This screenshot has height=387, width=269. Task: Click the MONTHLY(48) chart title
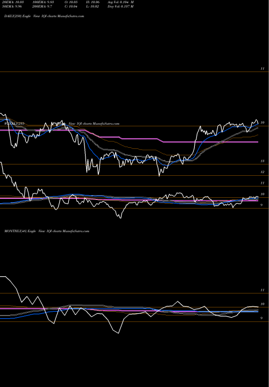tap(47, 231)
